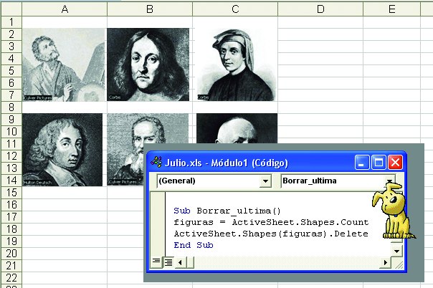Select column D header
The image size is (433, 288).
[320, 9]
